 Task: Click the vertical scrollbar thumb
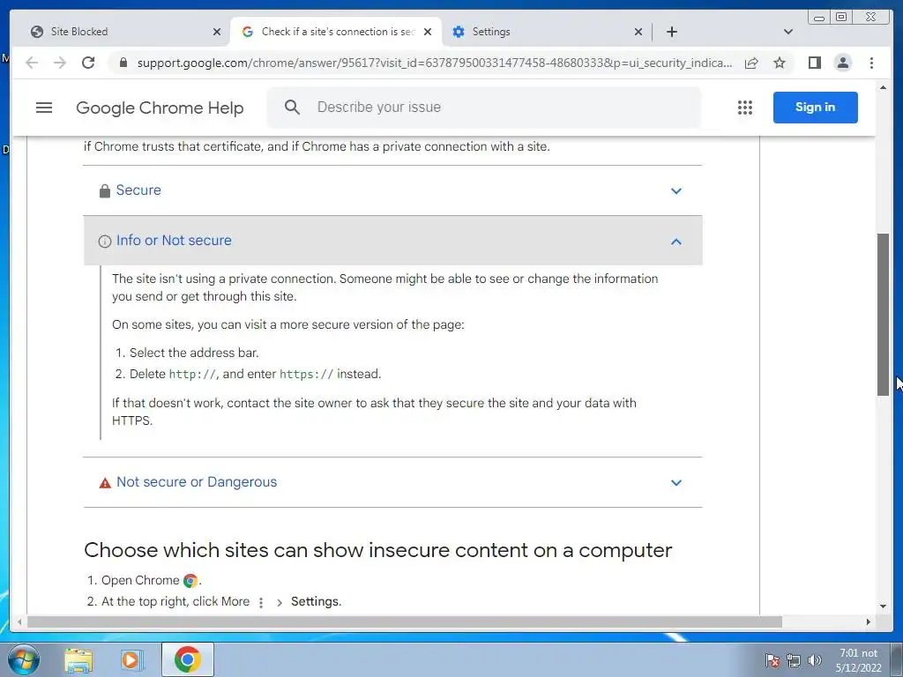(883, 315)
